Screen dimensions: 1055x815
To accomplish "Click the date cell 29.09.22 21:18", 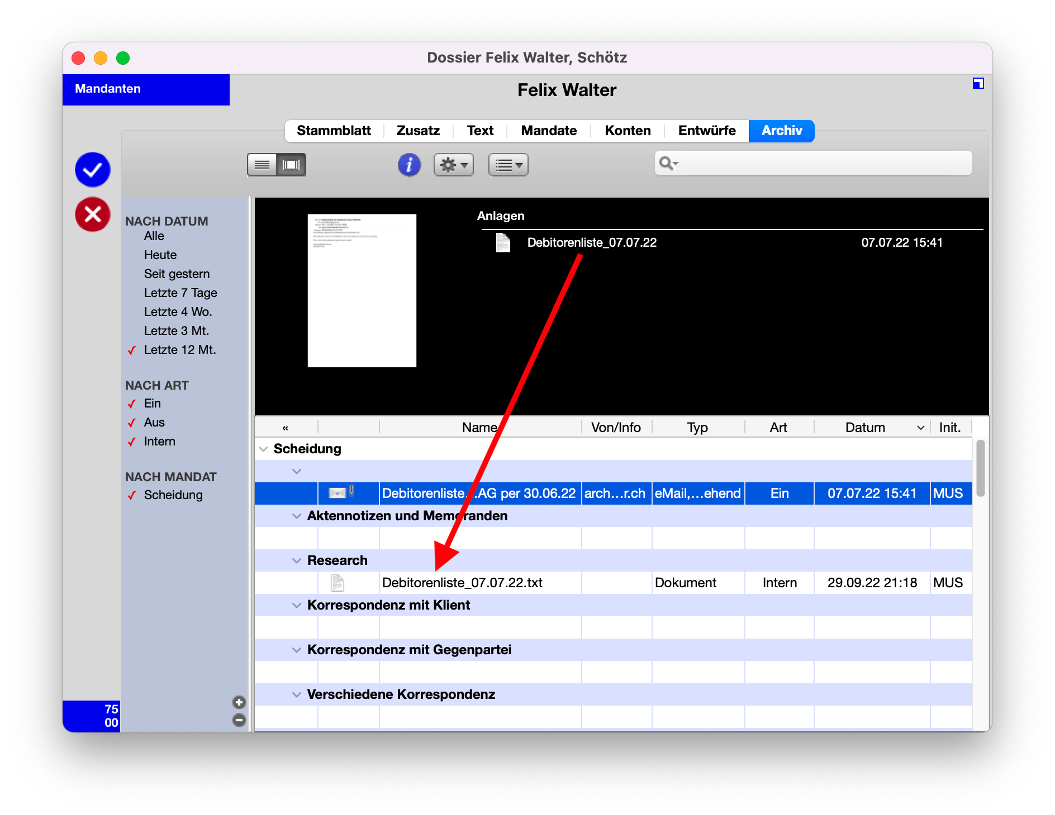I will click(872, 583).
